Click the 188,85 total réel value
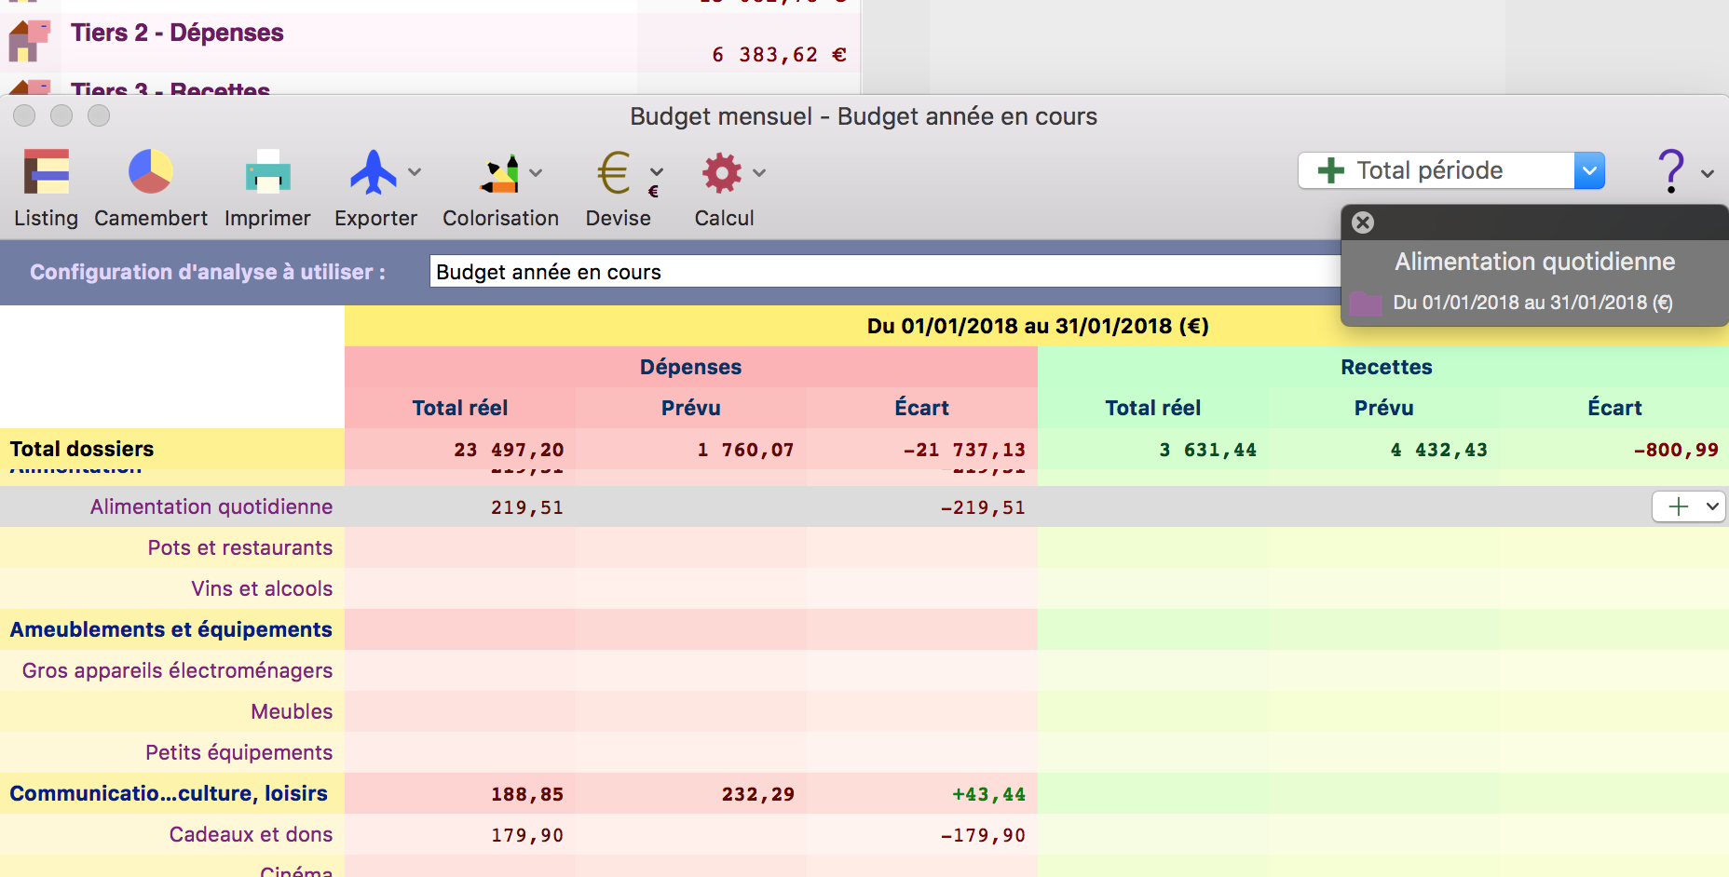The image size is (1729, 877). point(527,794)
